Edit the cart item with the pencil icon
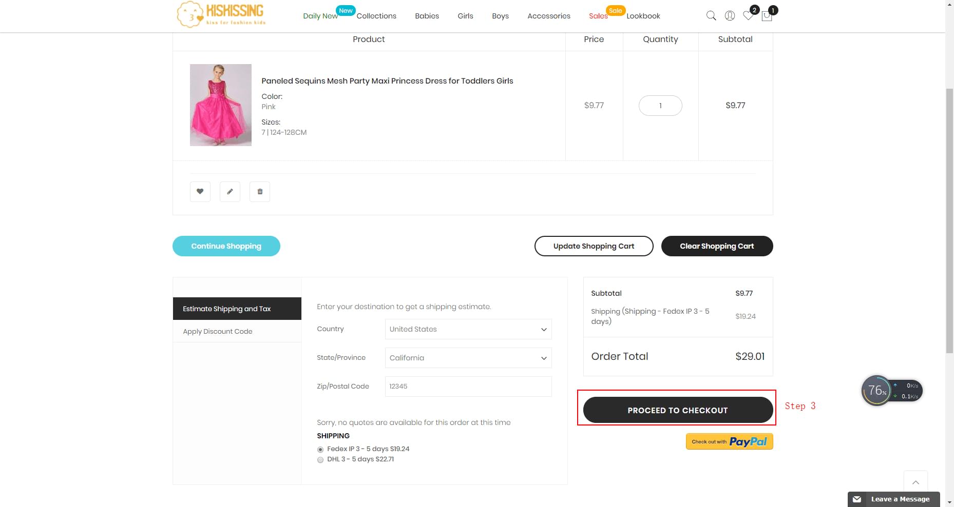This screenshot has width=954, height=507. [230, 191]
